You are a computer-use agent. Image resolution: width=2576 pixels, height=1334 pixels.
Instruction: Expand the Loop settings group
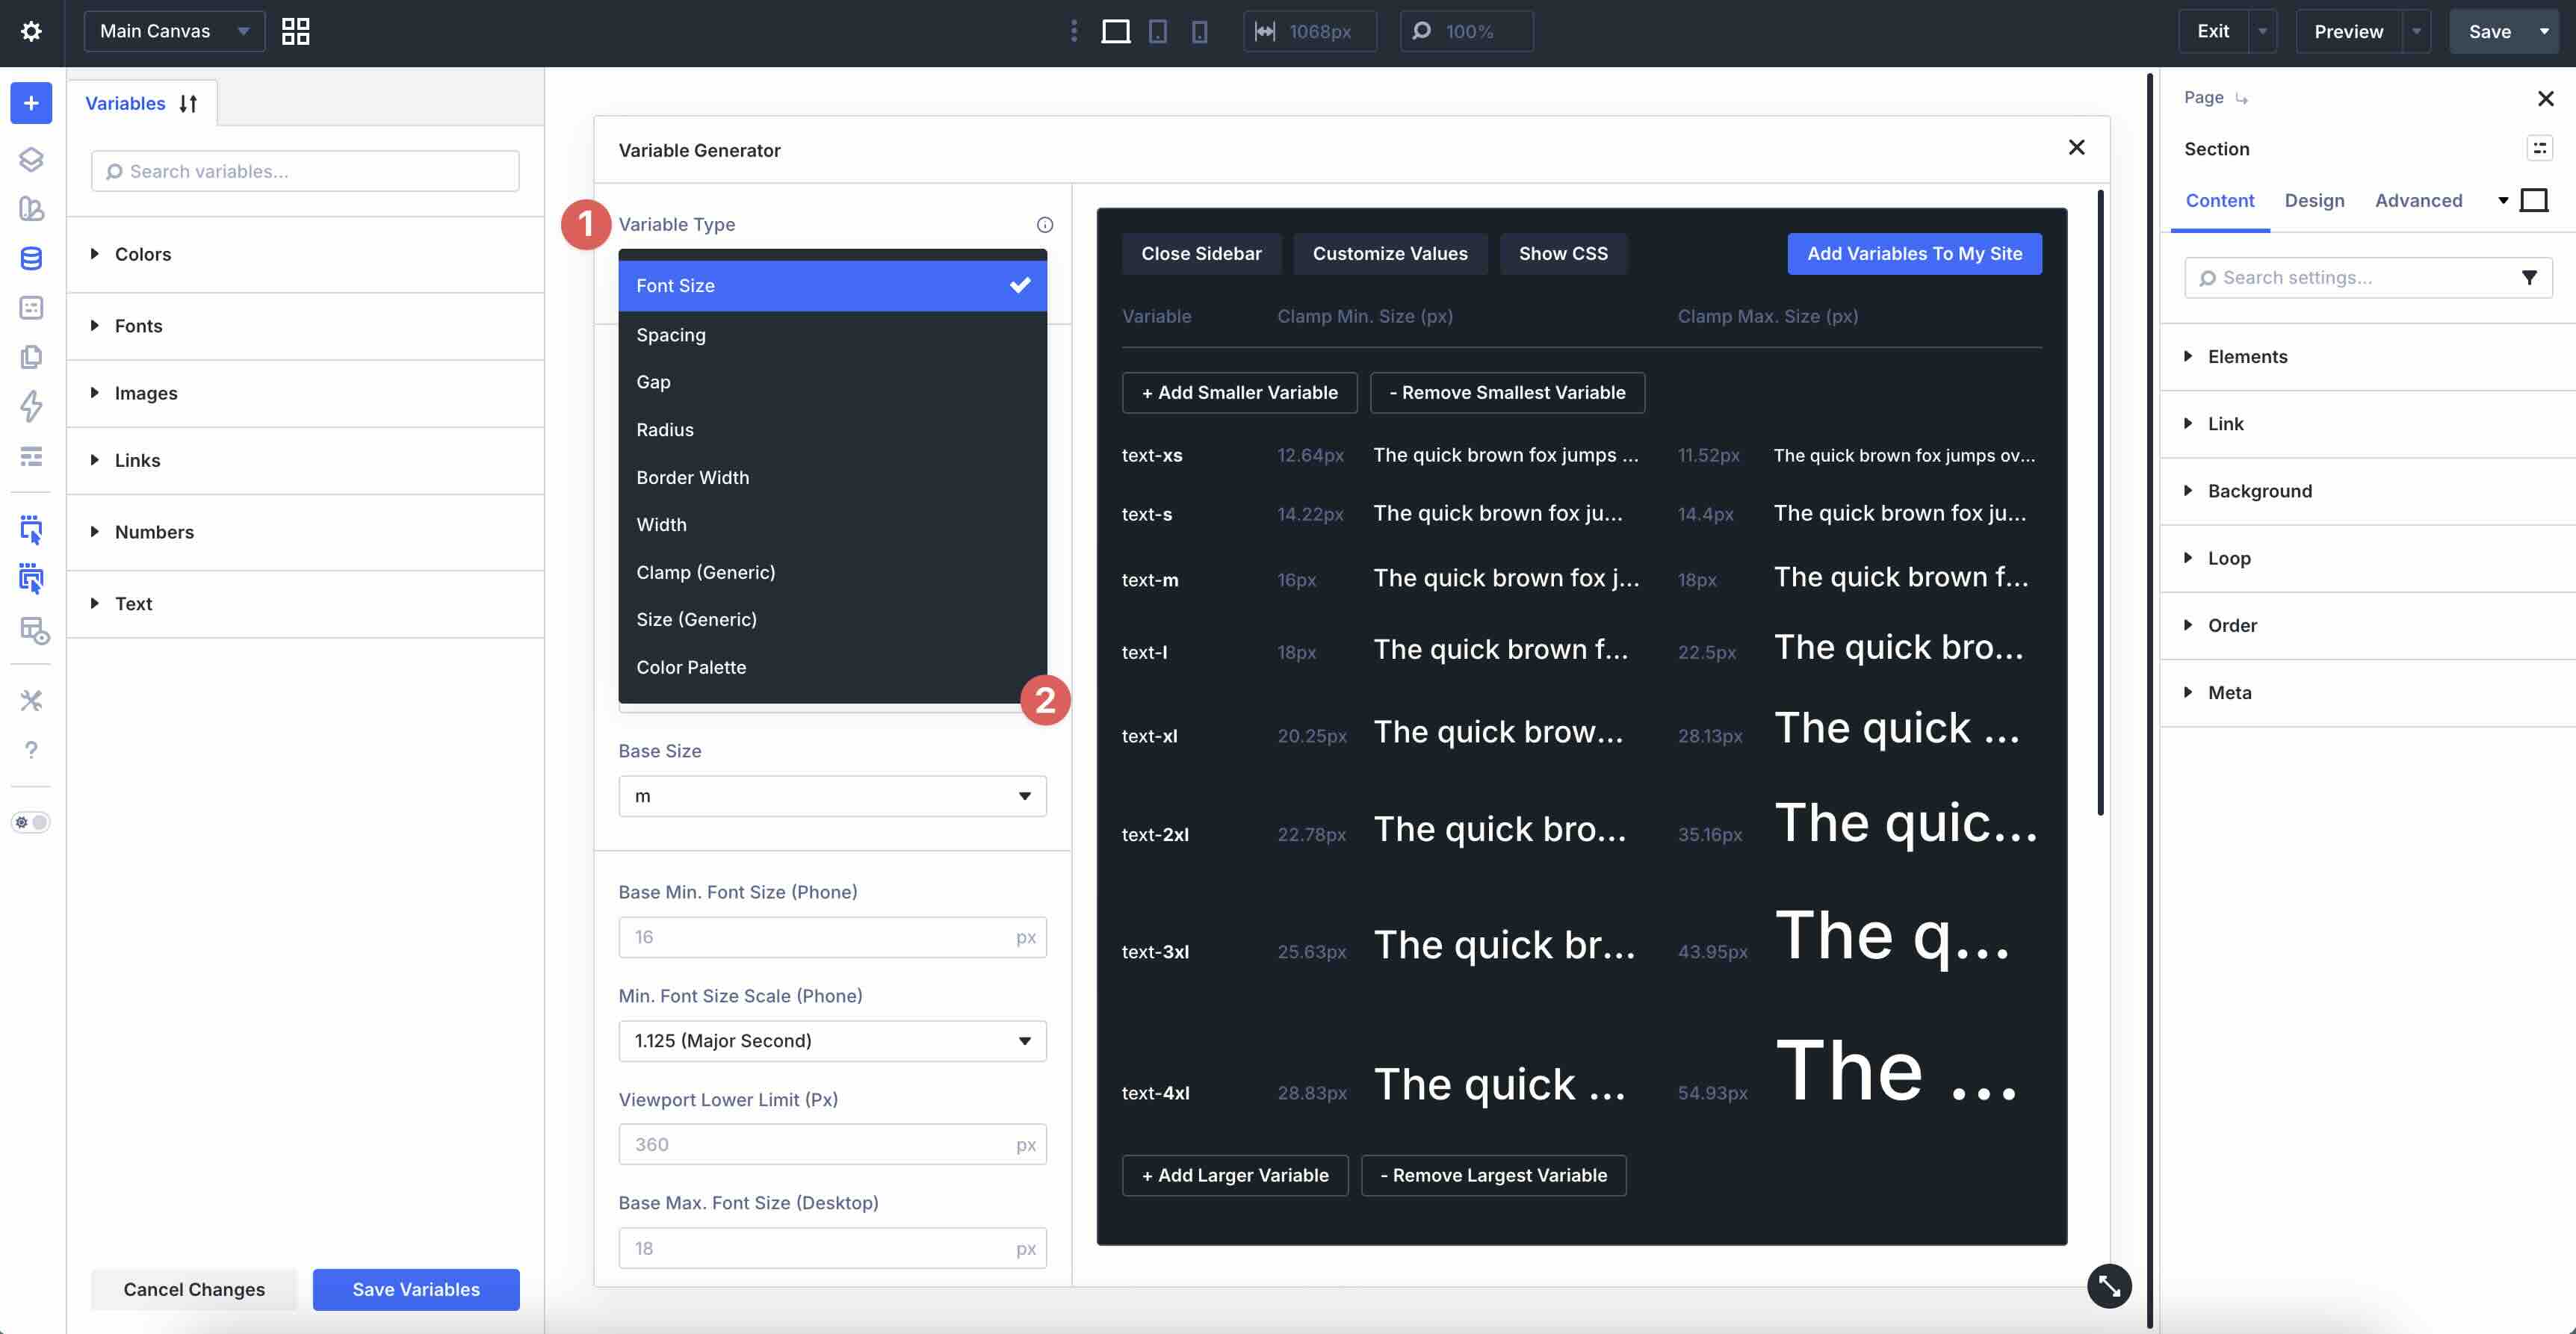pos(2228,558)
